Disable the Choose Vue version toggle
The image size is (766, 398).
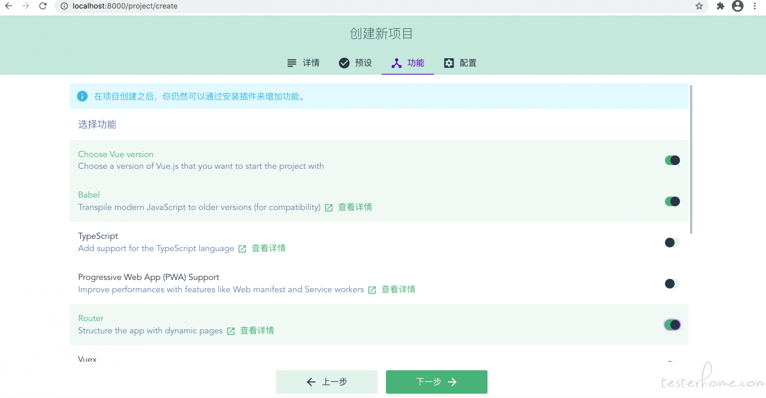coord(672,160)
